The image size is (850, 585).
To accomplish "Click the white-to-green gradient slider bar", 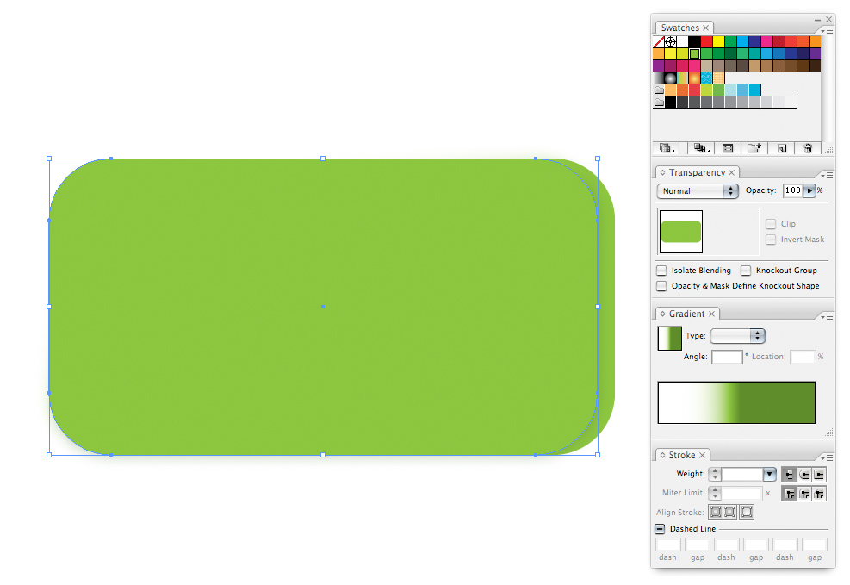I will pos(736,402).
